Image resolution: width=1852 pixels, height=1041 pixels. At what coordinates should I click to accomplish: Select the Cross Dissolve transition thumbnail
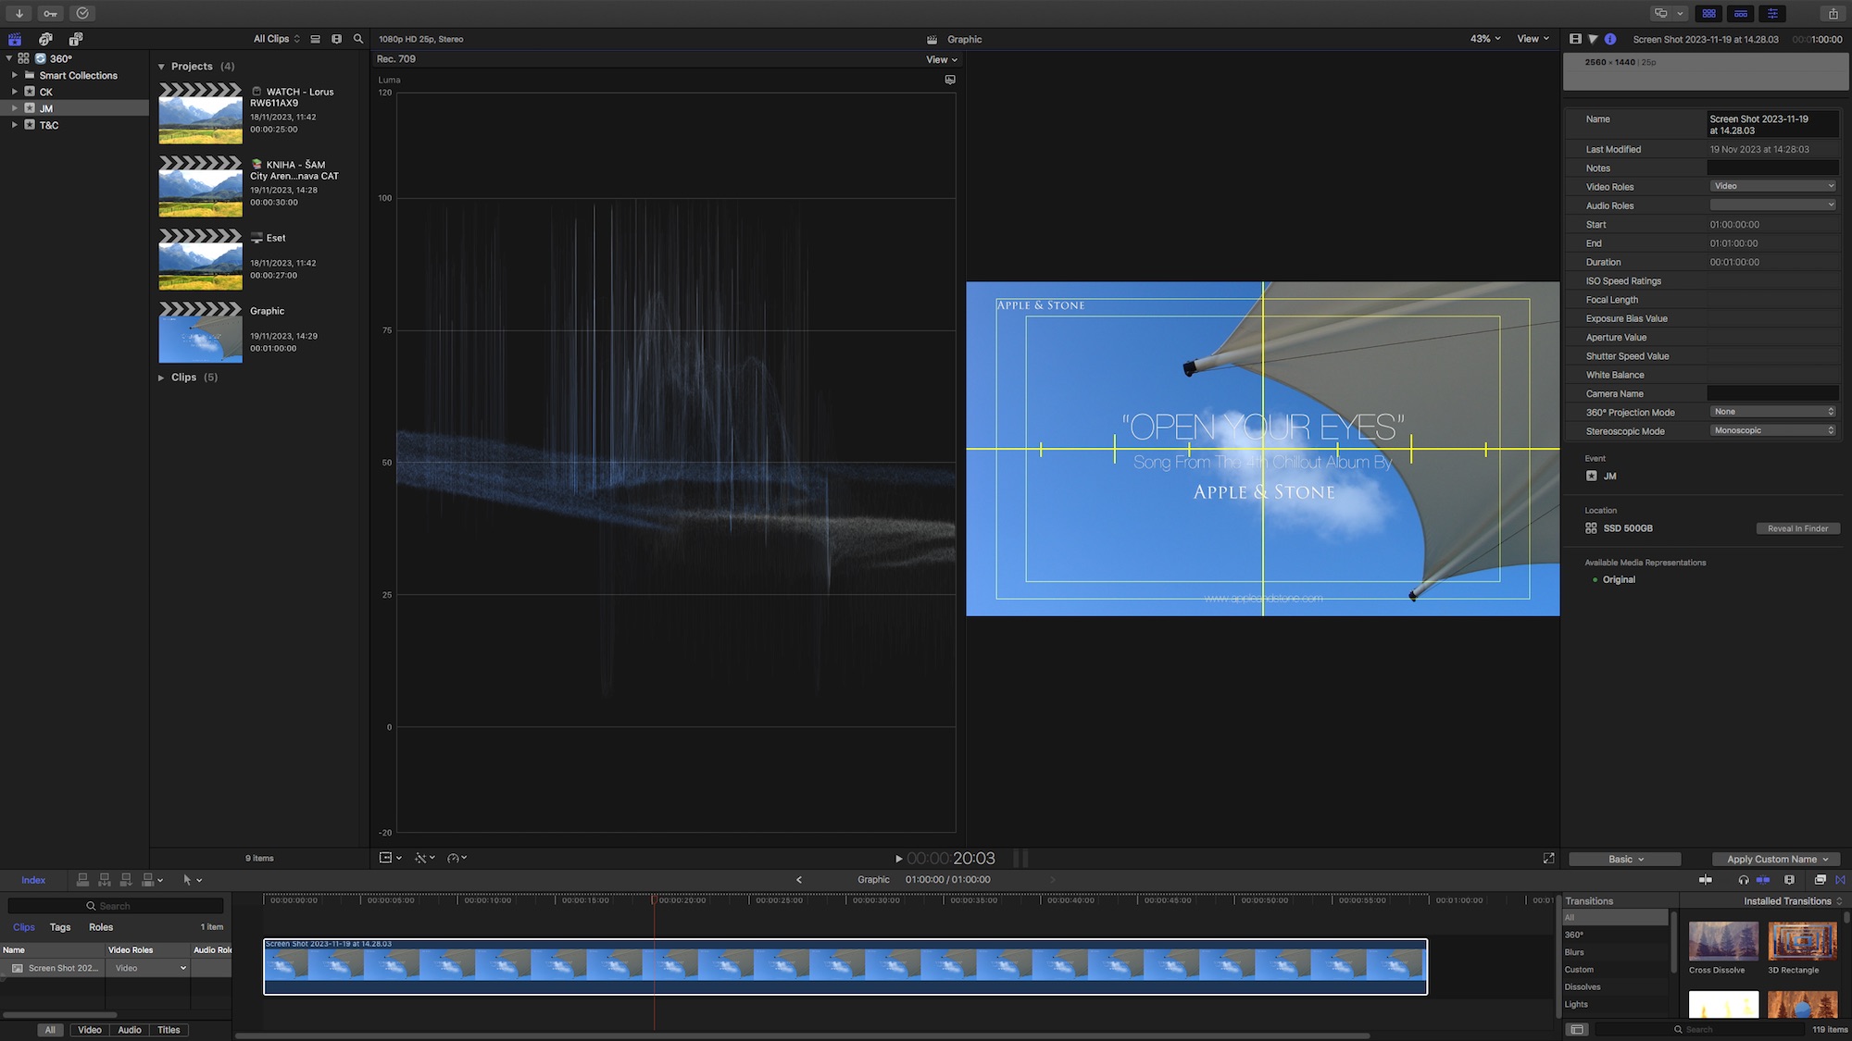[1723, 941]
